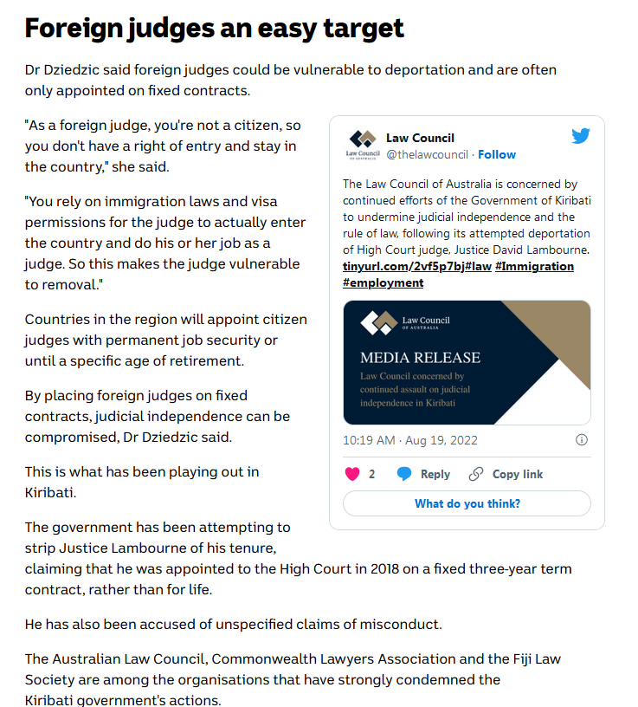Click the "Foreign judges an easy target" heading

point(214,29)
